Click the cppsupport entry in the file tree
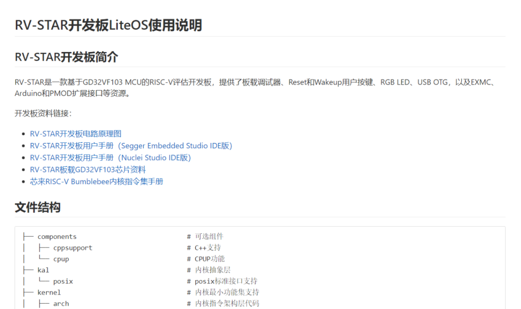This screenshot has width=521, height=309. pyautogui.click(x=73, y=248)
